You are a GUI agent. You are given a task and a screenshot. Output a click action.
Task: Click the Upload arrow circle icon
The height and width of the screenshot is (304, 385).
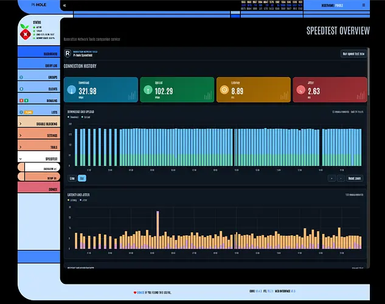pos(148,90)
